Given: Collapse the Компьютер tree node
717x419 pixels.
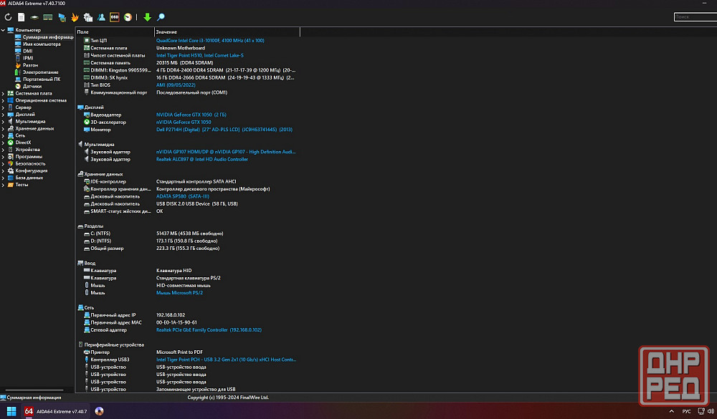Looking at the screenshot, I should pyautogui.click(x=3, y=30).
